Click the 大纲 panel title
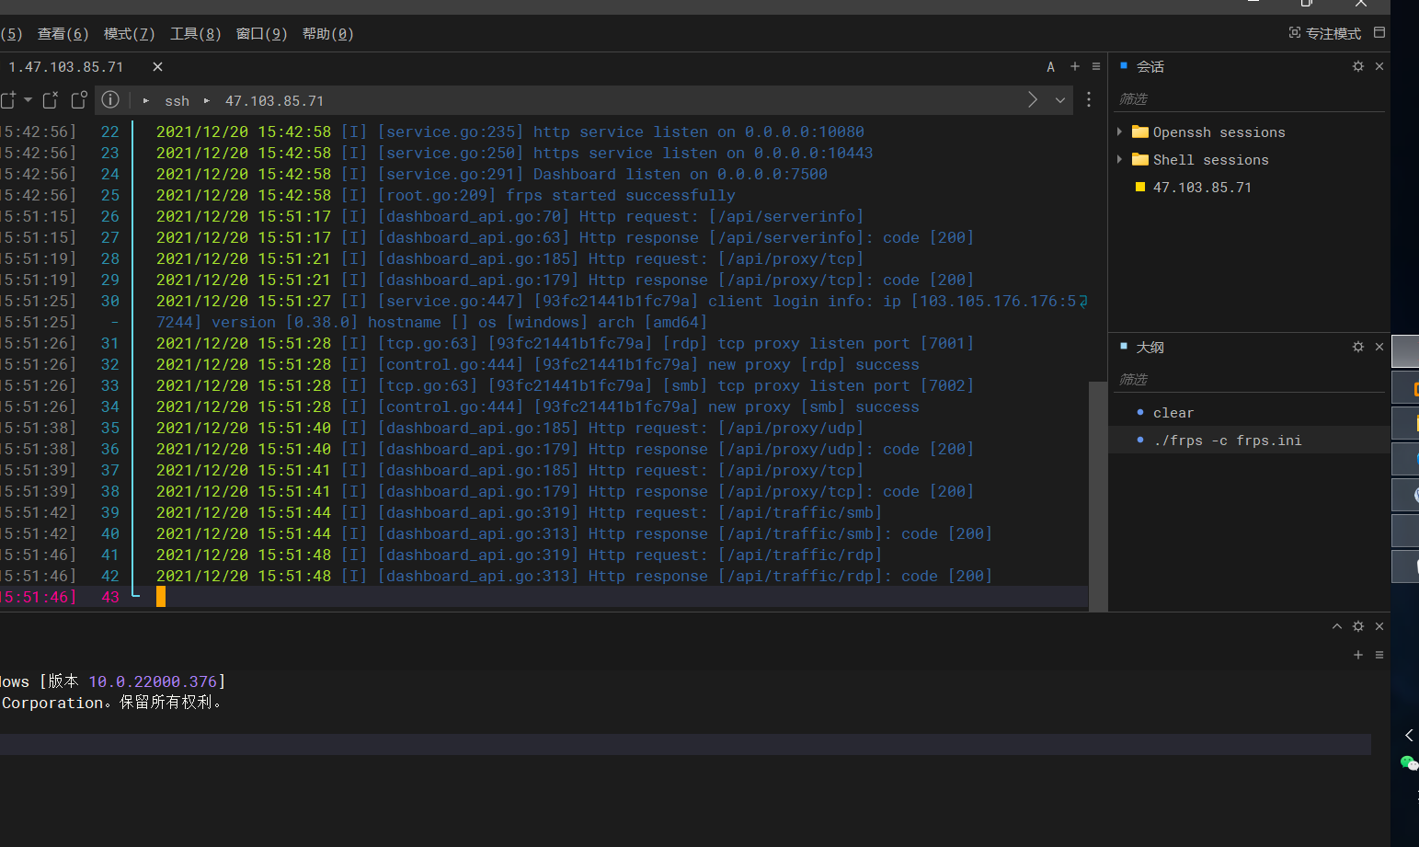 [x=1150, y=348]
